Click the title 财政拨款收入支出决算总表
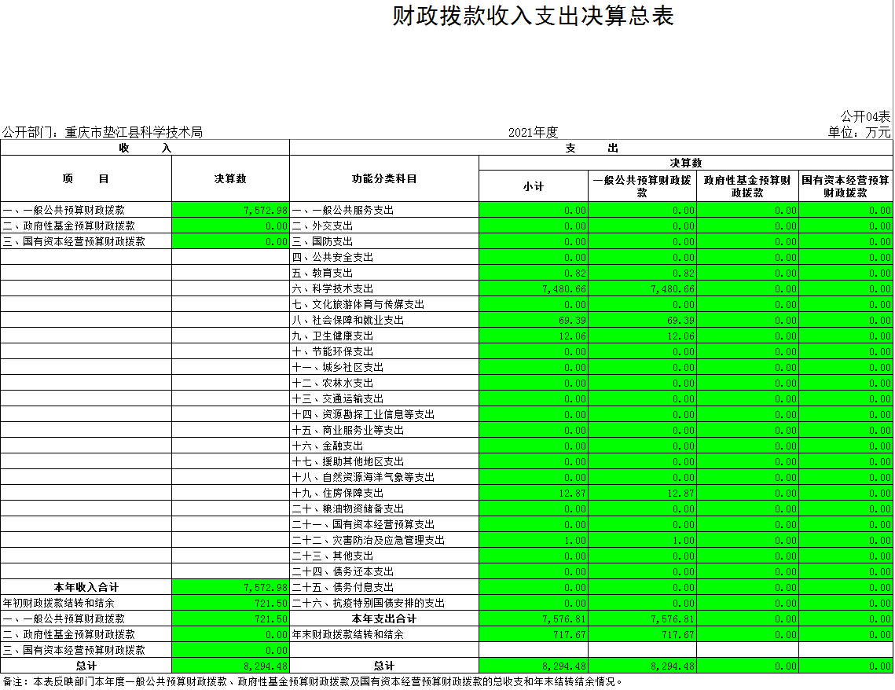The width and height of the screenshot is (895, 690). click(533, 17)
